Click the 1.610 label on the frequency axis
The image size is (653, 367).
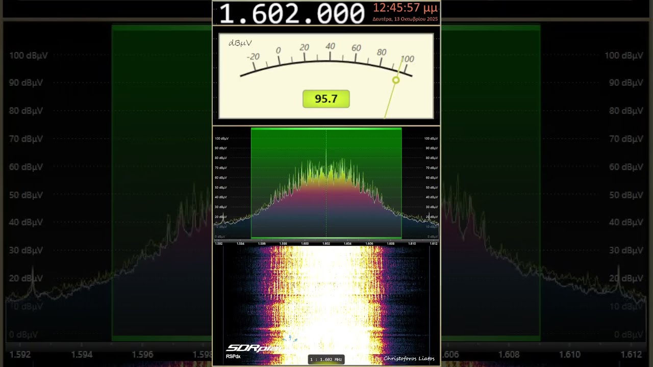click(412, 244)
